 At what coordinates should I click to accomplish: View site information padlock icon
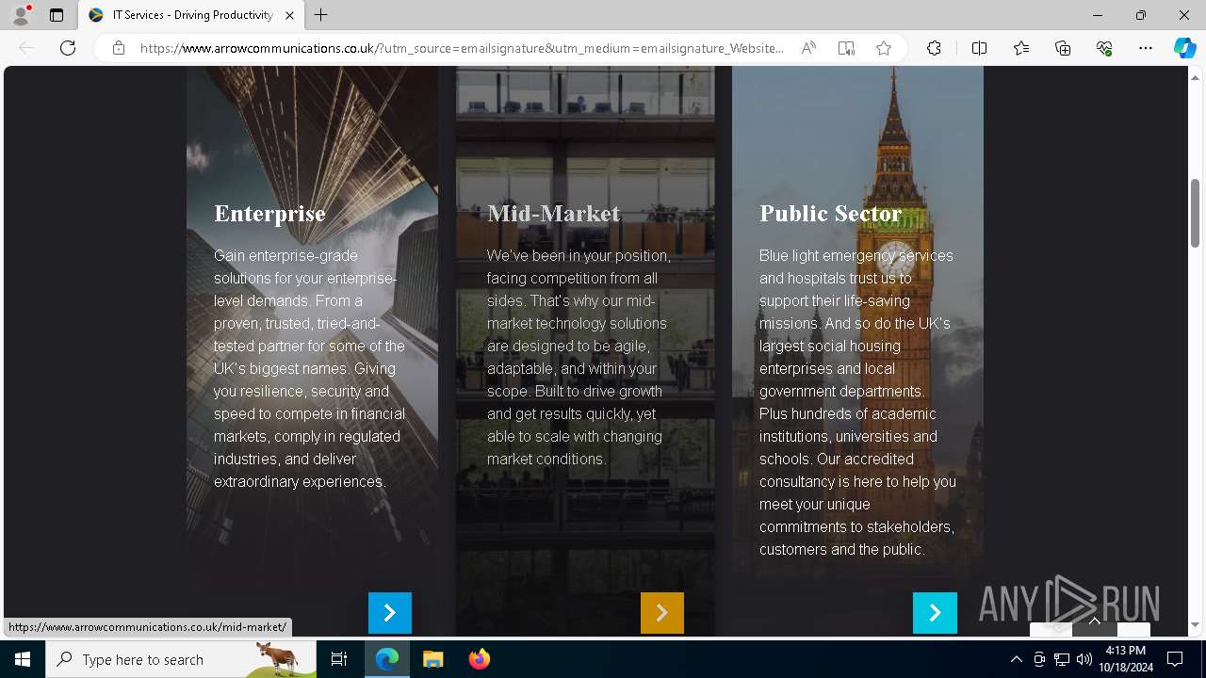pos(119,48)
